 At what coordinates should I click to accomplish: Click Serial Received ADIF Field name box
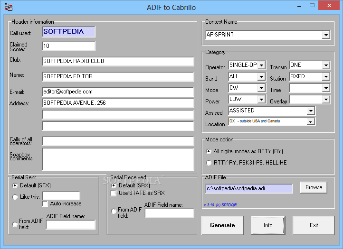[169, 213]
